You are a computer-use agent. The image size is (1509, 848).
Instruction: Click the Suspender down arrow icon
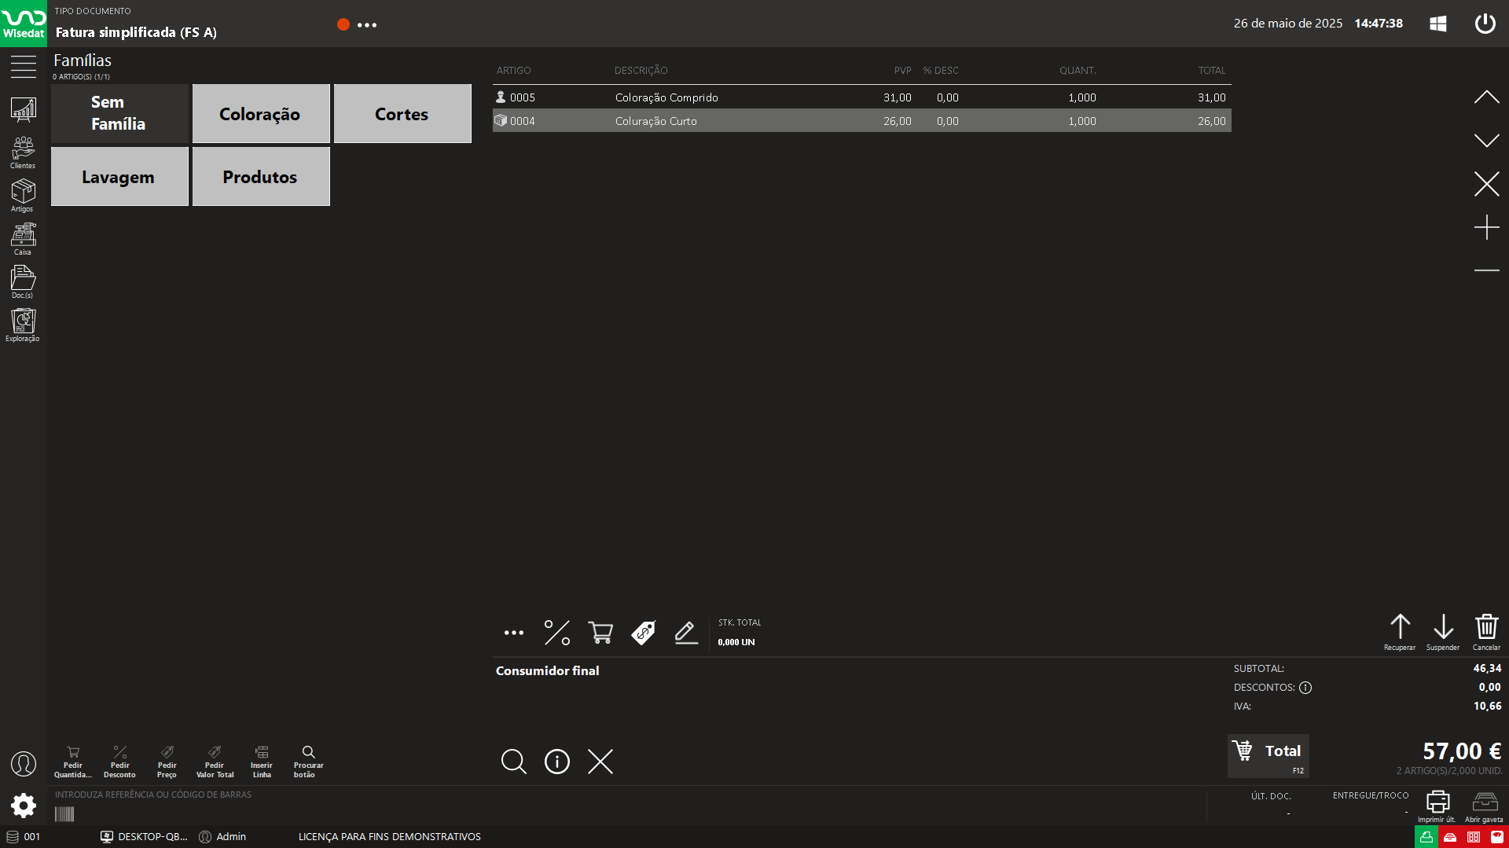[x=1443, y=631]
